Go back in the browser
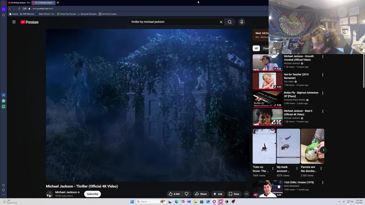Screen dimensions: 365x205 pyautogui.click(x=10, y=9)
